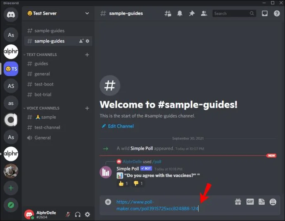Click the Simple Poll bot name
Image resolution: width=285 pixels, height=221 pixels.
pos(128,169)
